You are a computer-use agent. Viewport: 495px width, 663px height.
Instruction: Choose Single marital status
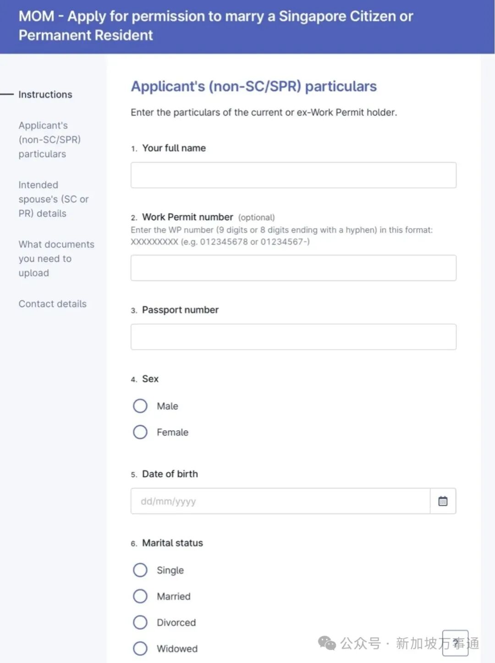140,570
